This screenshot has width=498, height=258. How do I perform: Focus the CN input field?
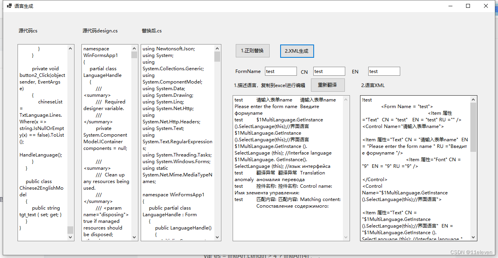click(x=329, y=71)
